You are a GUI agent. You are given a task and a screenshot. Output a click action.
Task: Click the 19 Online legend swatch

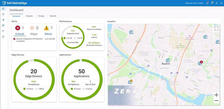(x=24, y=89)
